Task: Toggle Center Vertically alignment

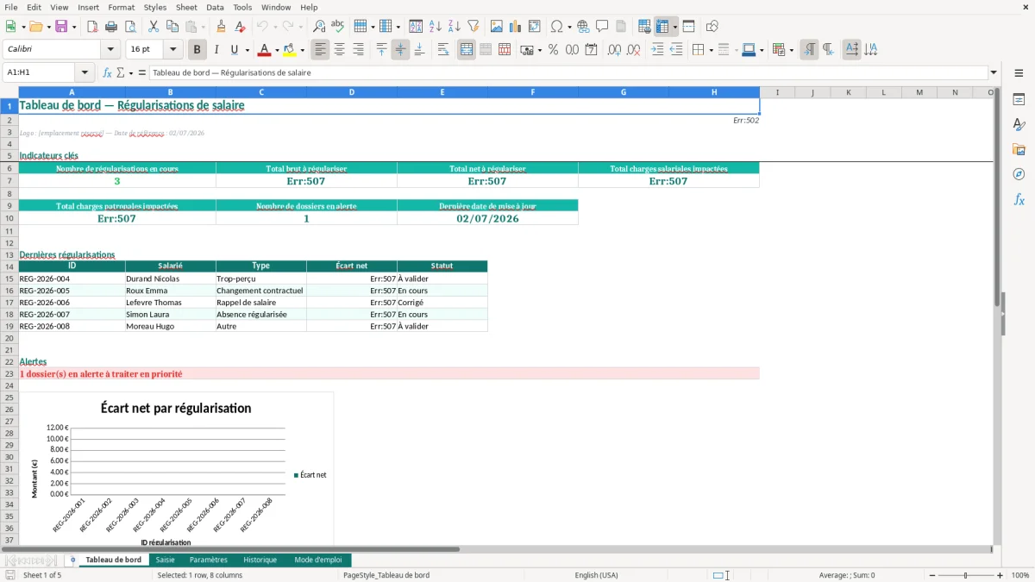Action: [400, 50]
